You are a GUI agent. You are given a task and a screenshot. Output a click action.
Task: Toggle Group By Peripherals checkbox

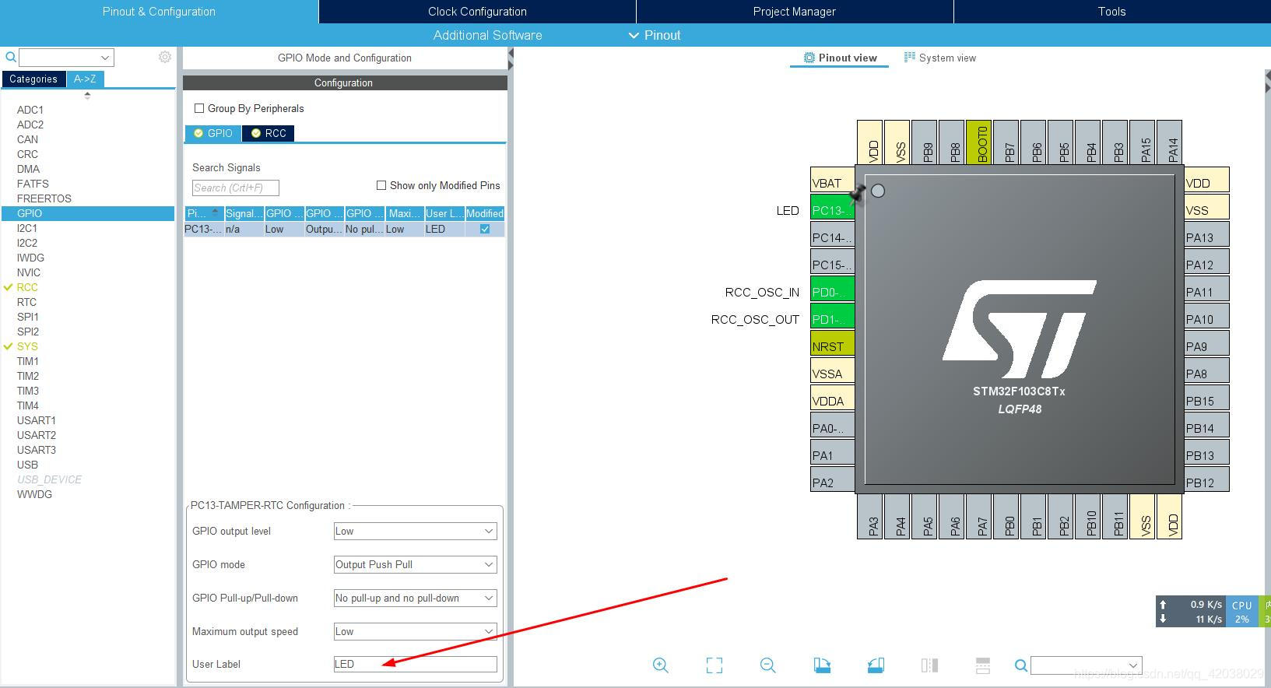click(199, 108)
